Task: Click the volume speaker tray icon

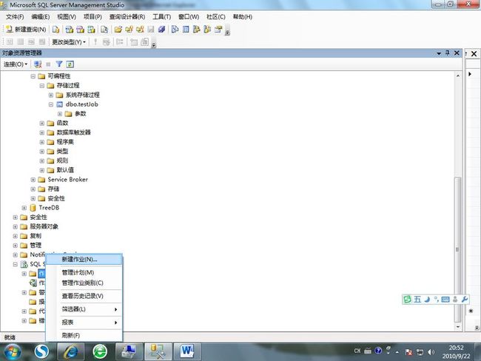Action: tap(431, 352)
